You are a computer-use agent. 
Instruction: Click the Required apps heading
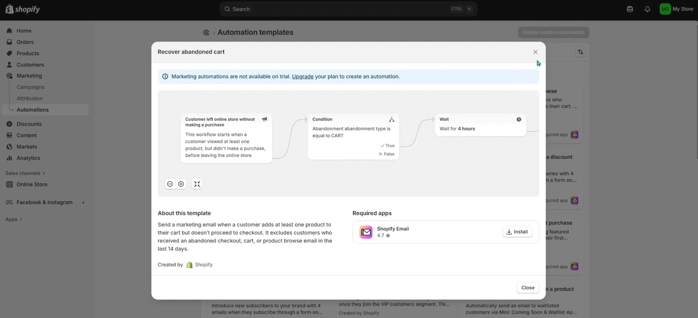tap(372, 213)
